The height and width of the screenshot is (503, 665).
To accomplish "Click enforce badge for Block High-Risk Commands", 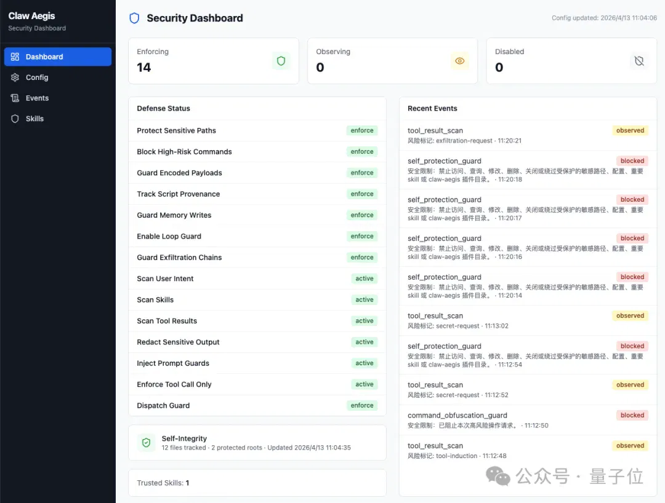I will (x=362, y=152).
